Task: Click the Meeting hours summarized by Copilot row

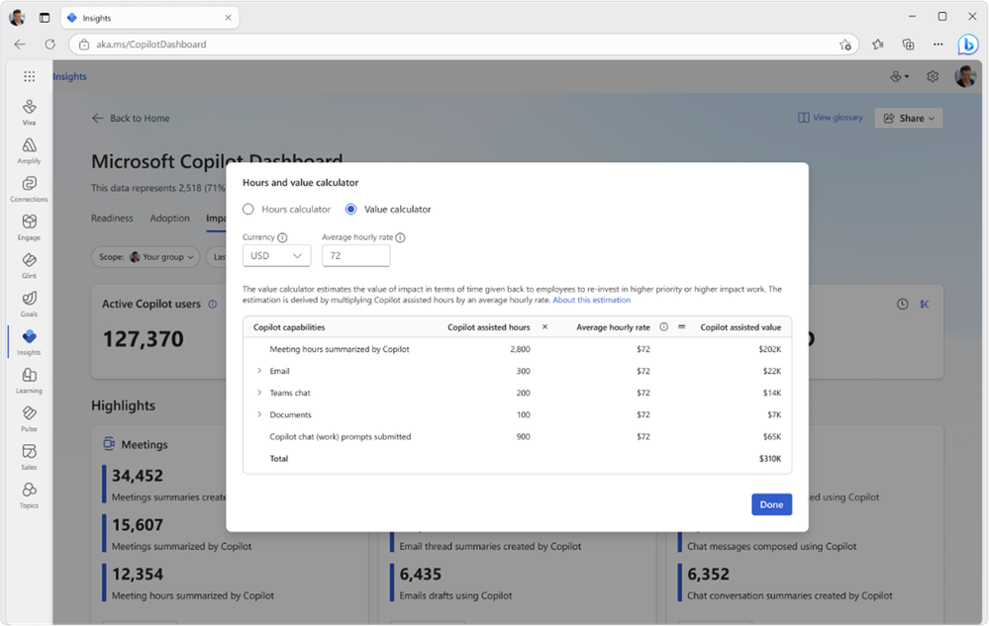Action: (517, 349)
